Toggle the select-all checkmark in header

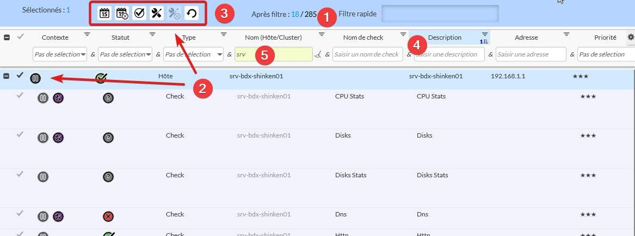[x=21, y=37]
